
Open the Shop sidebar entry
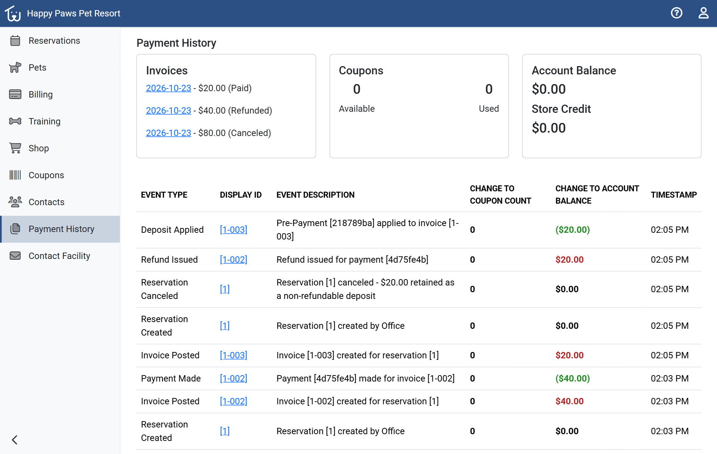point(60,148)
